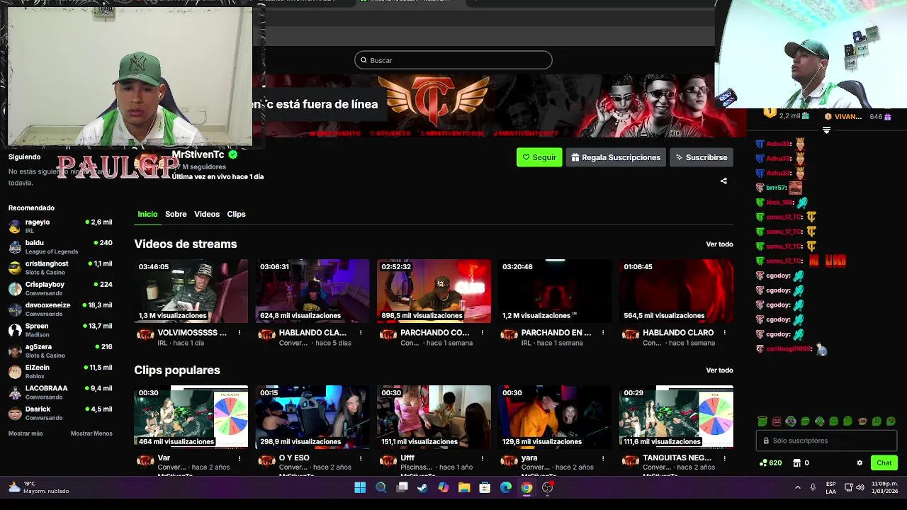Play the Ufff clip thumbnail
The width and height of the screenshot is (907, 510).
click(434, 416)
